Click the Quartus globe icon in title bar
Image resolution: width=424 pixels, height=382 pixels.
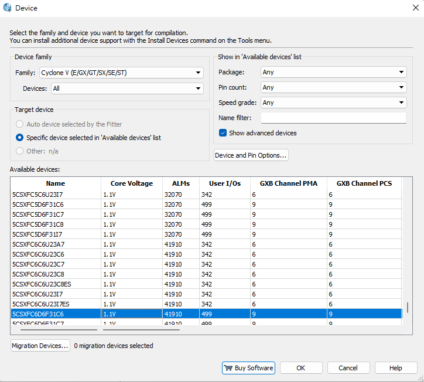pyautogui.click(x=8, y=8)
